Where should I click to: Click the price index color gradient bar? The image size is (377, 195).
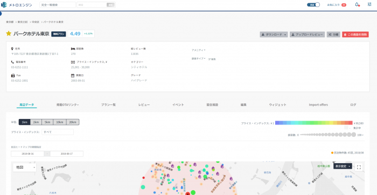point(314,123)
